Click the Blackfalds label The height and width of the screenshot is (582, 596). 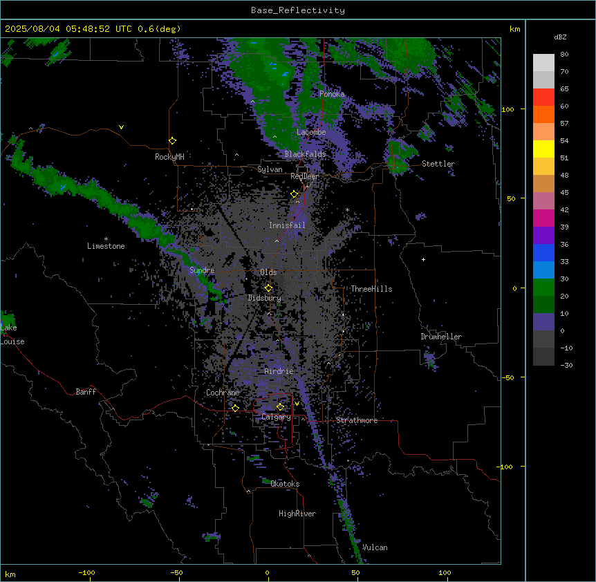click(x=305, y=154)
